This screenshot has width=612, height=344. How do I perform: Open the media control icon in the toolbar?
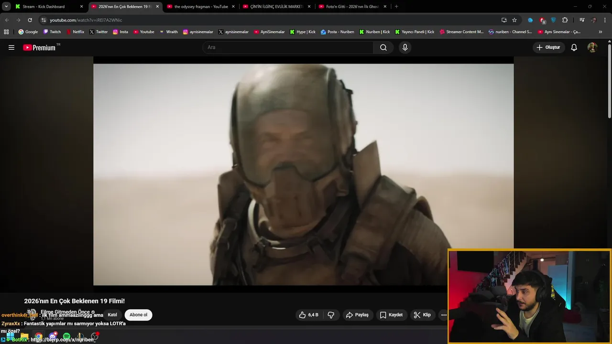point(582,20)
